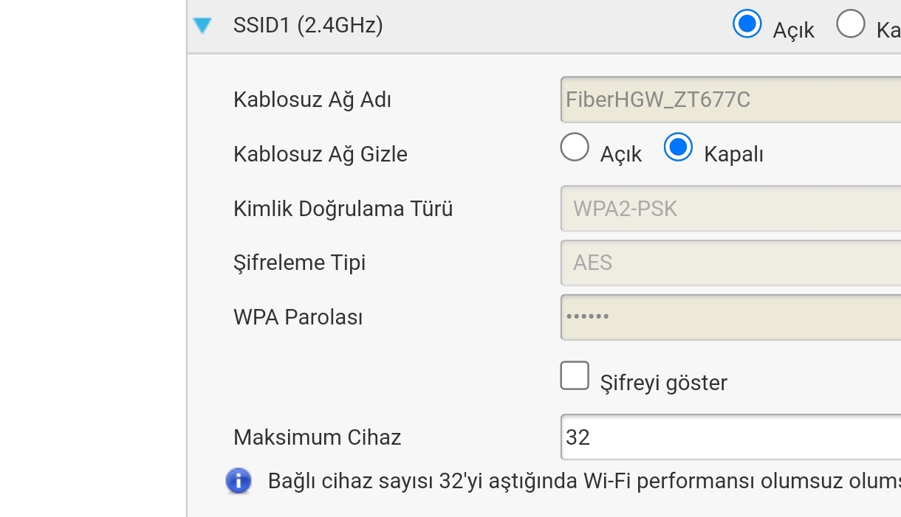
Task: Click the SSID1 (2.4GHz) header title
Action: [x=308, y=26]
